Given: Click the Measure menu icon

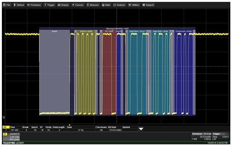Looking at the screenshot, I should [x=88, y=5].
